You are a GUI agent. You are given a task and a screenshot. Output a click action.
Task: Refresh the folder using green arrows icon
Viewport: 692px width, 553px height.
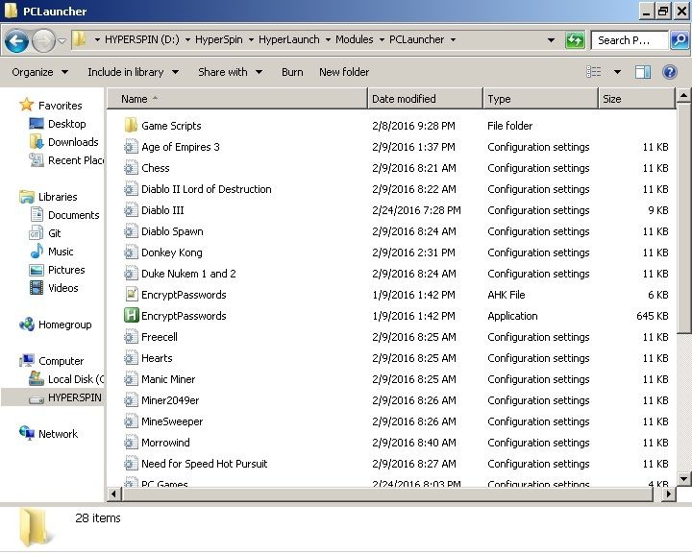575,40
